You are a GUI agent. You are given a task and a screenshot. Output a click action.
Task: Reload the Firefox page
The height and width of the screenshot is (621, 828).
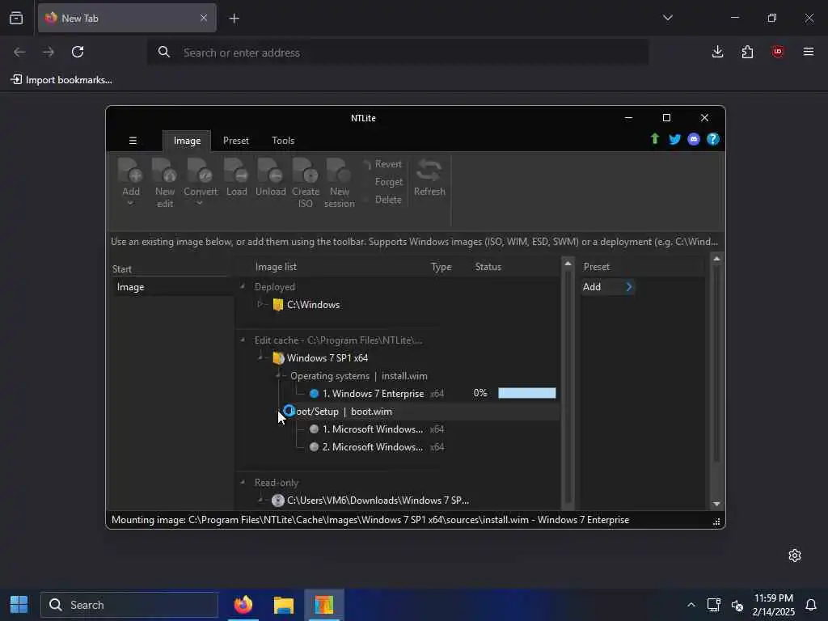pos(78,52)
